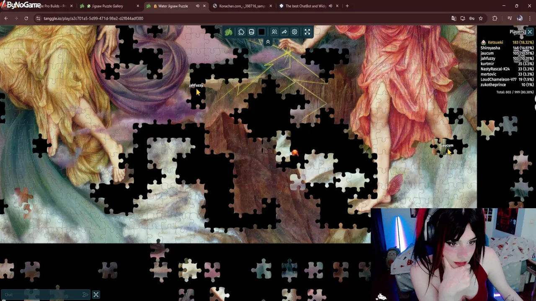This screenshot has width=536, height=301.
Task: Select player zukotheprince in players list
Action: pos(493,85)
